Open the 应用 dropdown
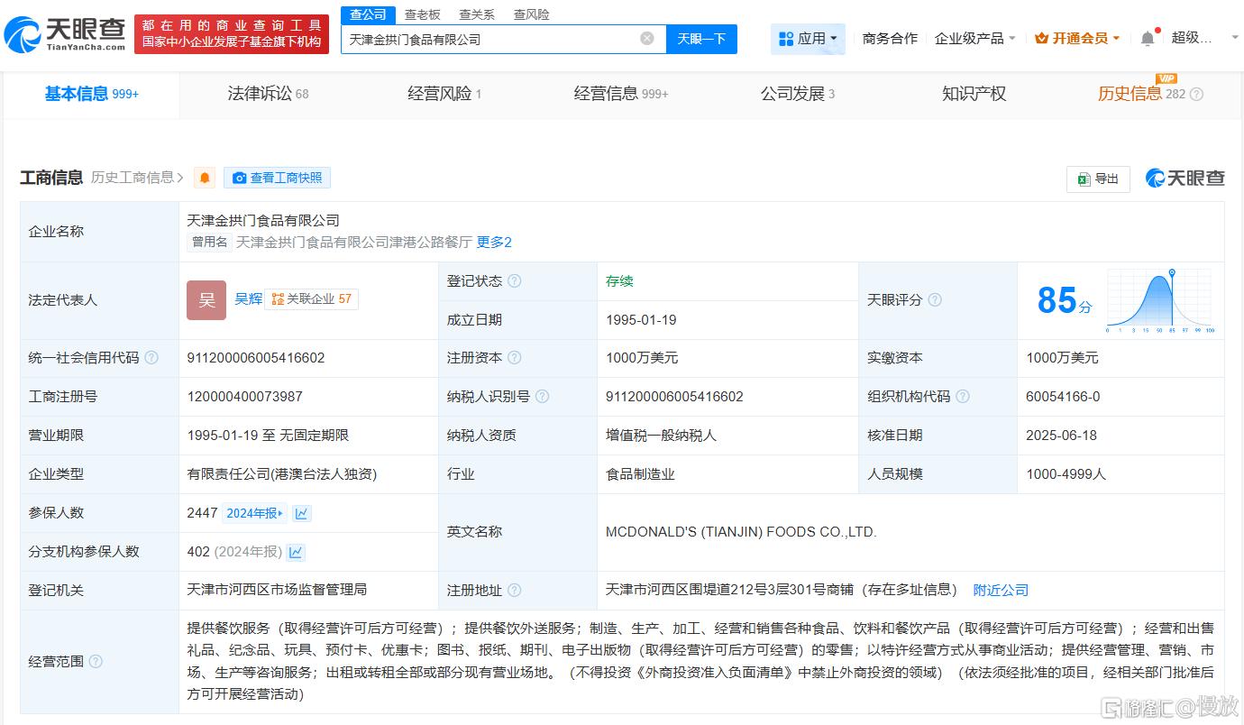The image size is (1244, 725). coord(808,39)
